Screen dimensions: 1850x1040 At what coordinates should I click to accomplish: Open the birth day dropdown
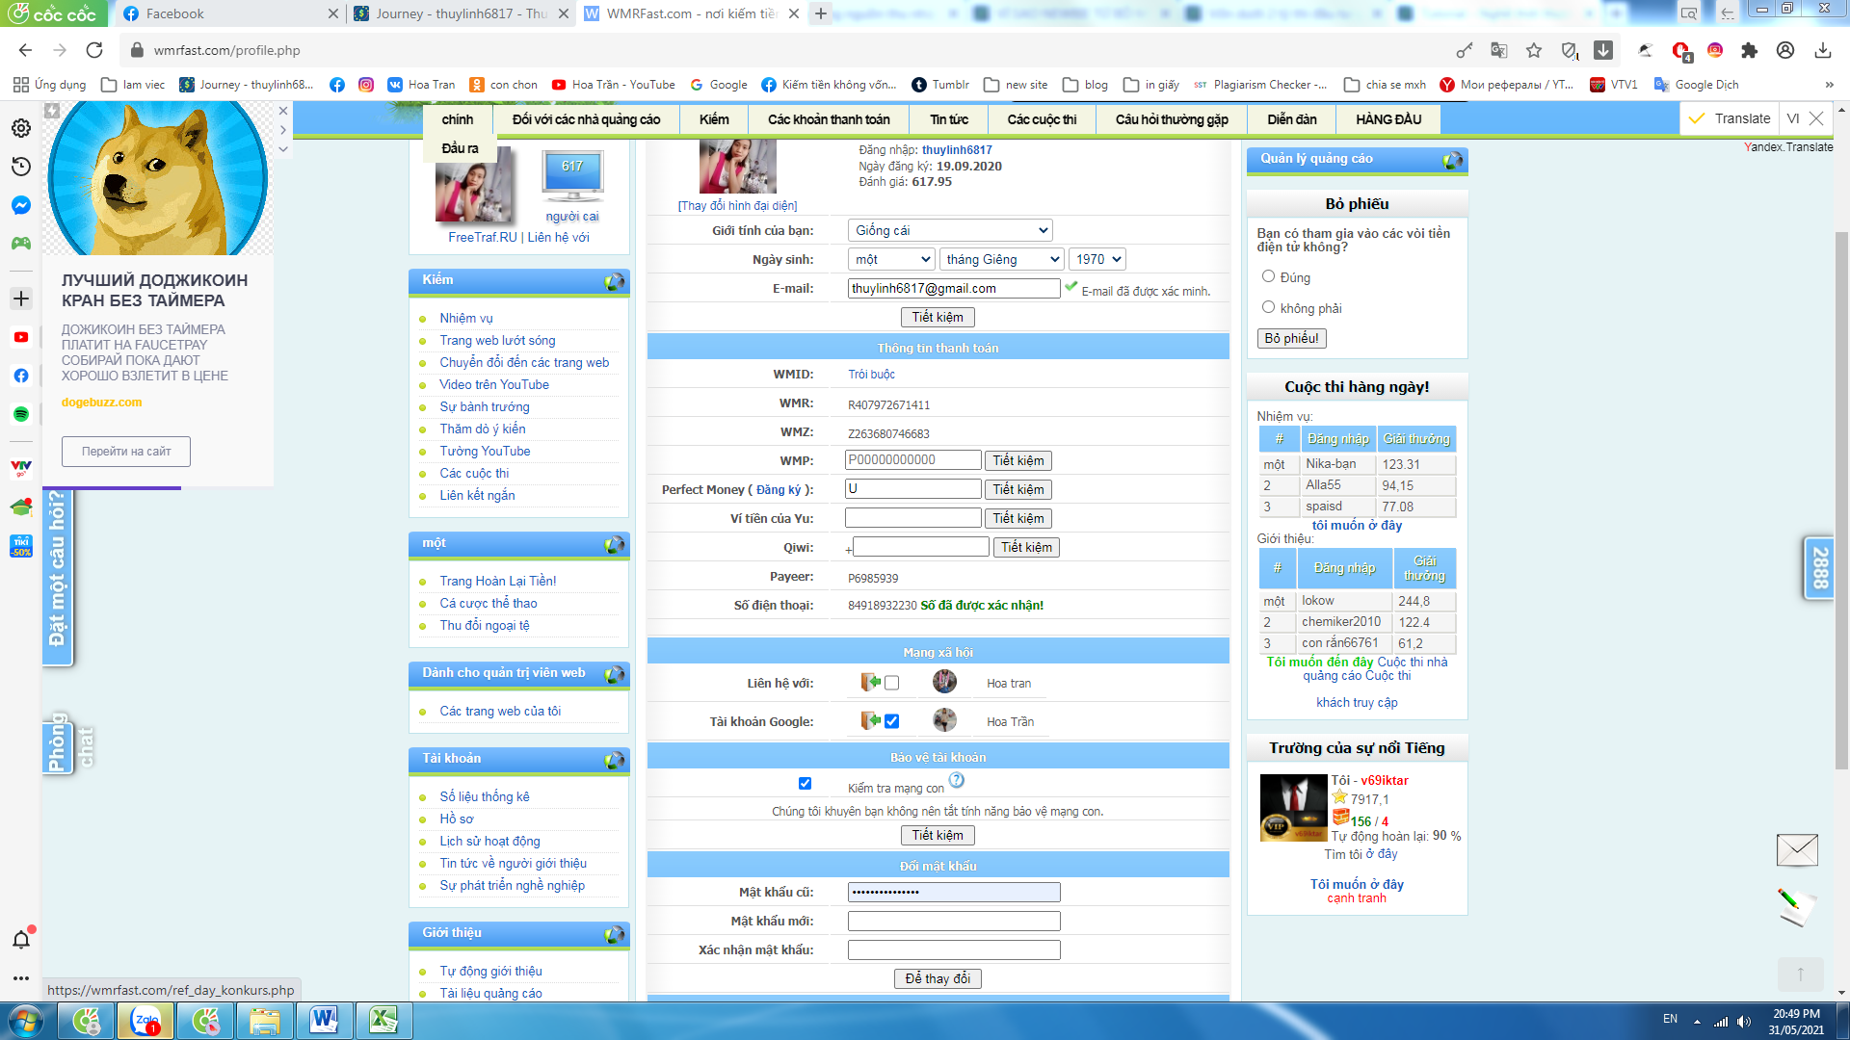point(891,259)
